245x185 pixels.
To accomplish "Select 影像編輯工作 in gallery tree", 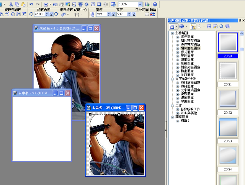I will click(190, 109).
